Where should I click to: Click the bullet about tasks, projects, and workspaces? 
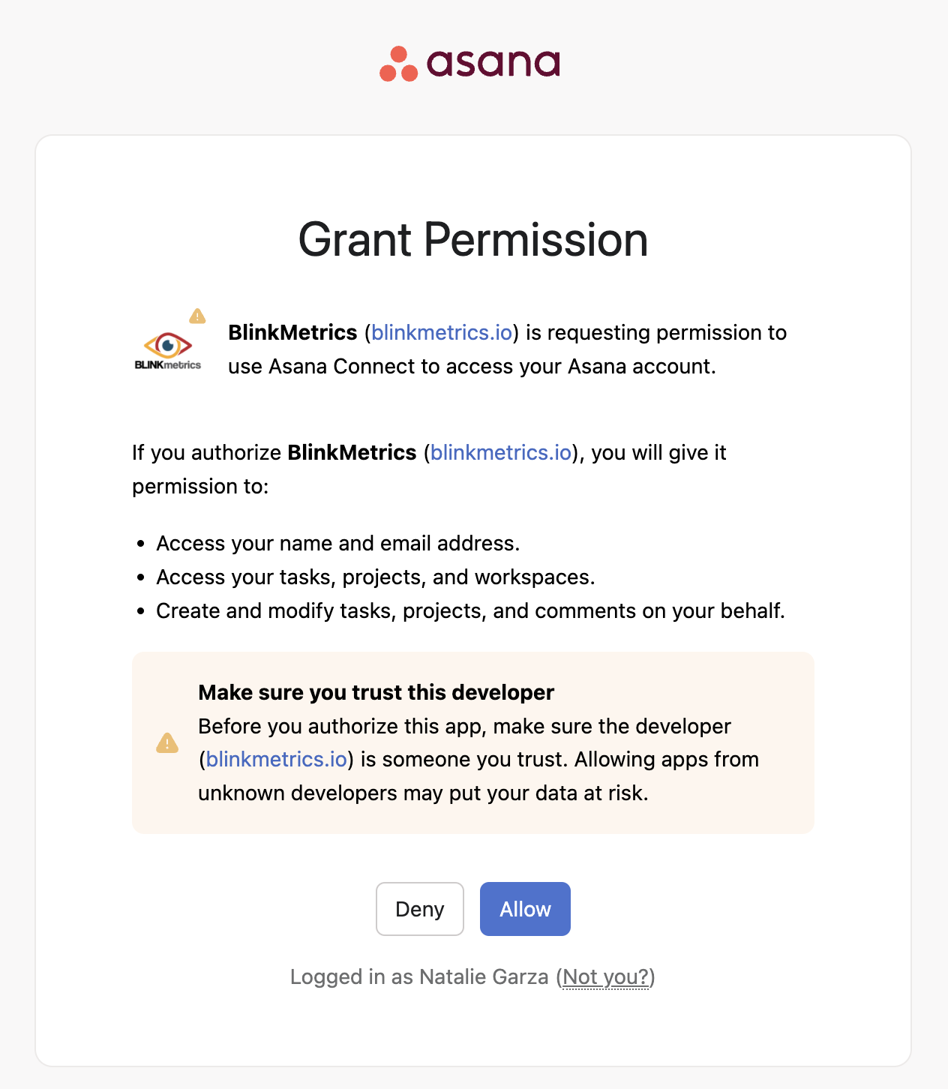pyautogui.click(x=375, y=577)
